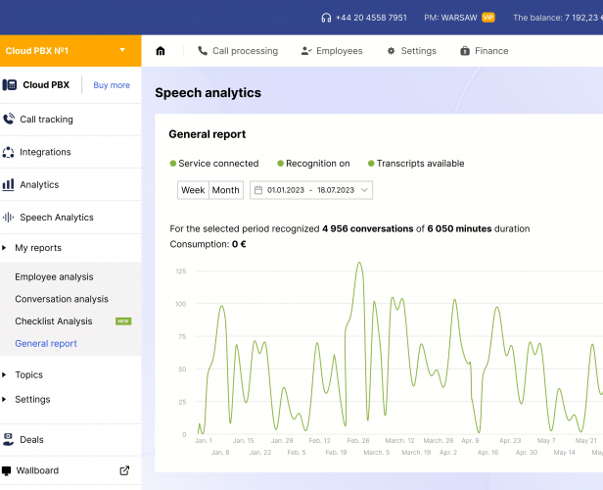The width and height of the screenshot is (603, 490).
Task: Click the Analytics bar chart icon
Action: [9, 184]
